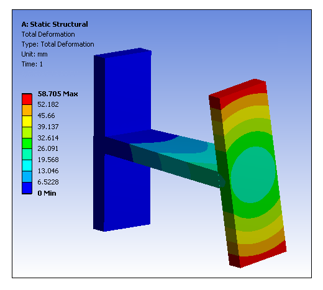This screenshot has height=290, width=323.
Task: Select the '32.614' legend value
Action: coord(48,138)
